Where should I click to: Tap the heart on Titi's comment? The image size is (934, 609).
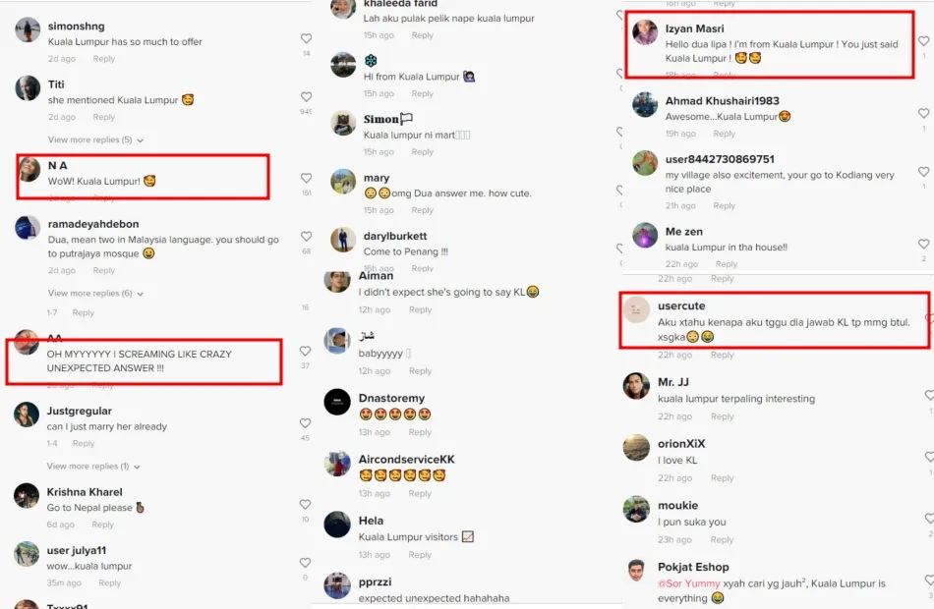[306, 97]
